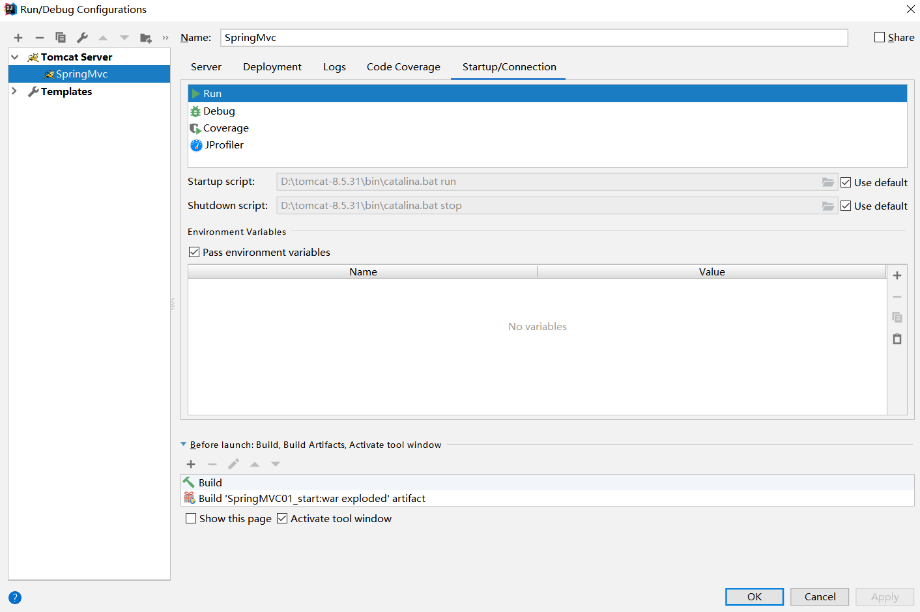
Task: Expand the Templates tree node
Action: tap(14, 91)
